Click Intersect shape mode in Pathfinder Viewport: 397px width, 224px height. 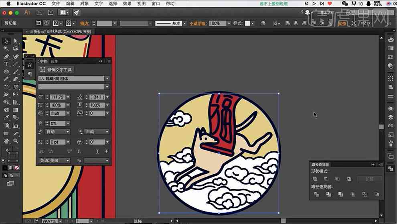click(x=338, y=179)
